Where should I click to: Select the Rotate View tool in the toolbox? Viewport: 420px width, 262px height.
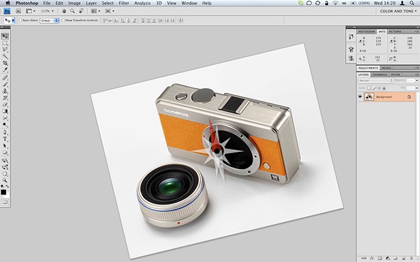pyautogui.click(x=5, y=174)
